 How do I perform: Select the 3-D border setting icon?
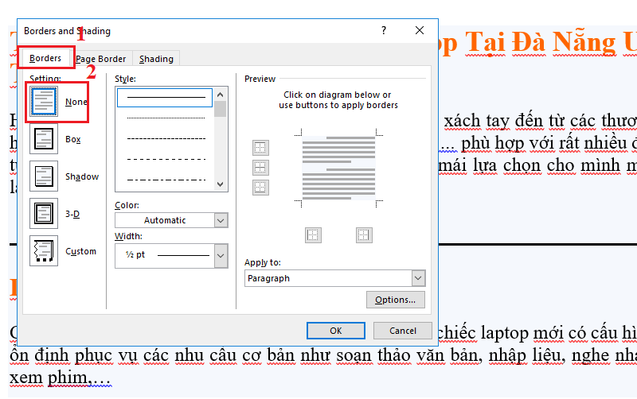[x=44, y=213]
